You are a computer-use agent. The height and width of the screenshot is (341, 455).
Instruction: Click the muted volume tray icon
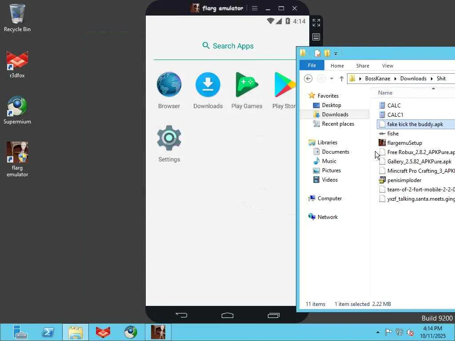tap(410, 332)
